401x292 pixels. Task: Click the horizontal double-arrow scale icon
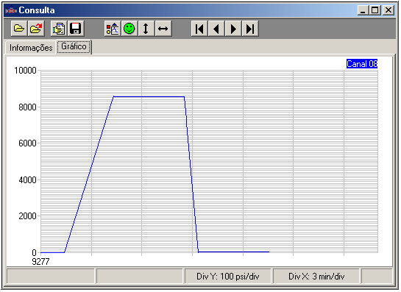click(x=163, y=29)
